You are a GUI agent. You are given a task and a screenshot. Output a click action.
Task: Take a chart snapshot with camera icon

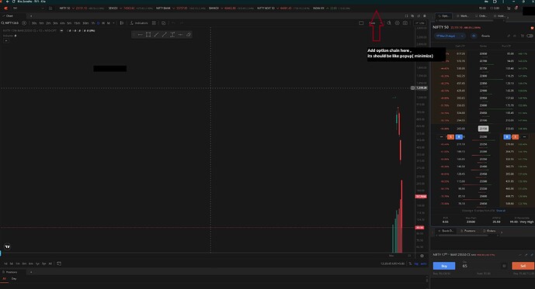(405, 23)
